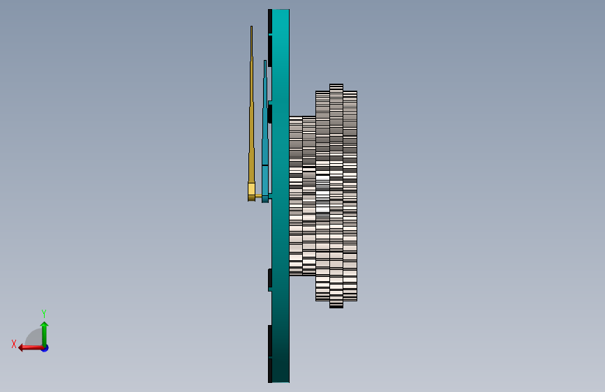Click the green Y label on the triad
Screen dimensions: 605x392
click(x=44, y=313)
